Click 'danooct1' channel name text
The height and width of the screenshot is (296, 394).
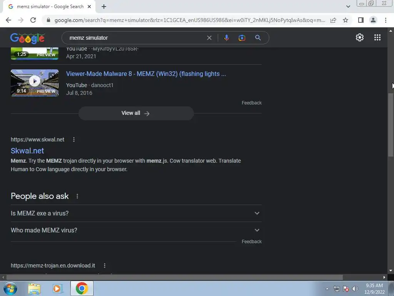point(102,85)
